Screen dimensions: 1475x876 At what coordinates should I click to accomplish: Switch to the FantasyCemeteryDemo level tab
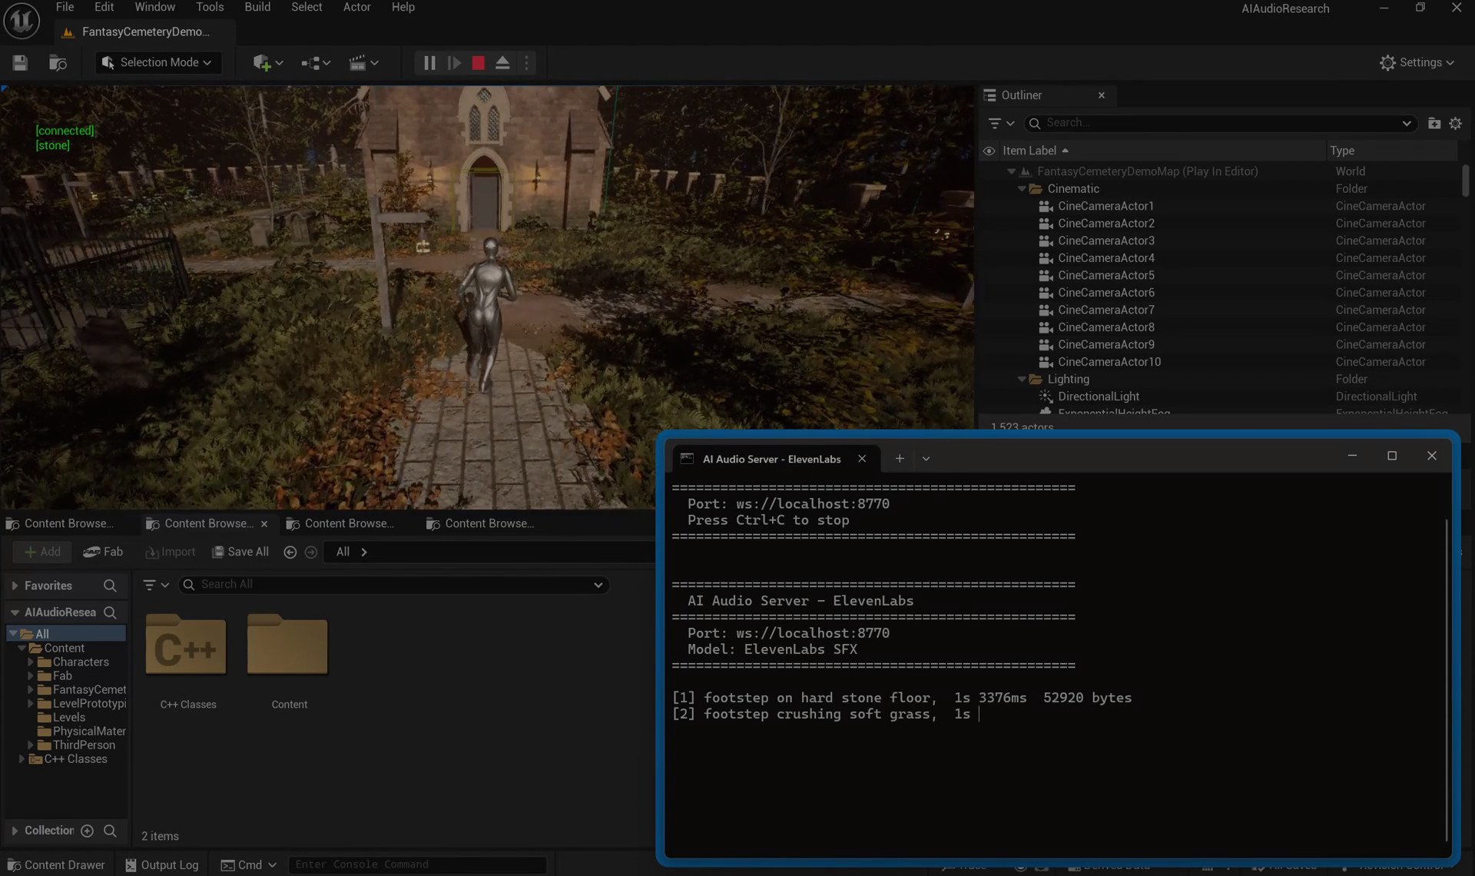(x=145, y=32)
